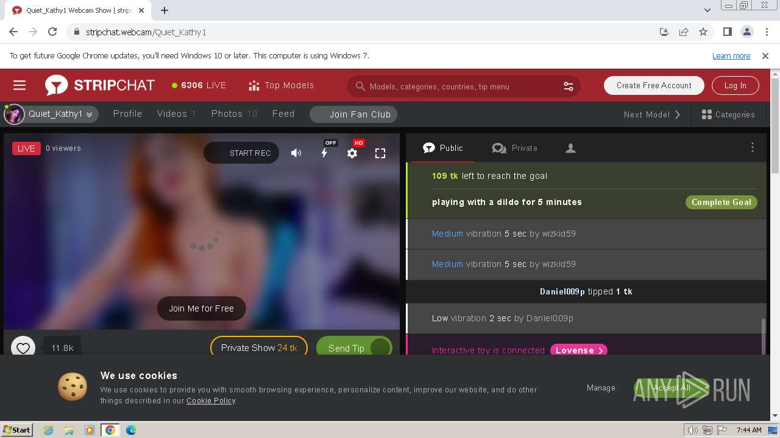780x438 pixels.
Task: Open video quality settings gear
Action: [352, 153]
